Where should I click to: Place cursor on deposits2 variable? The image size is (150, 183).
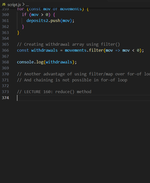click(x=37, y=21)
